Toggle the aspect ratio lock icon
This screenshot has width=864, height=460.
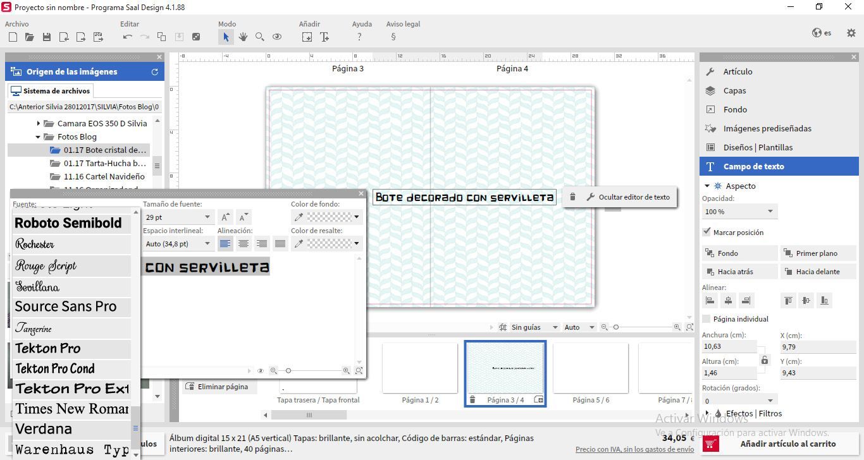point(765,360)
